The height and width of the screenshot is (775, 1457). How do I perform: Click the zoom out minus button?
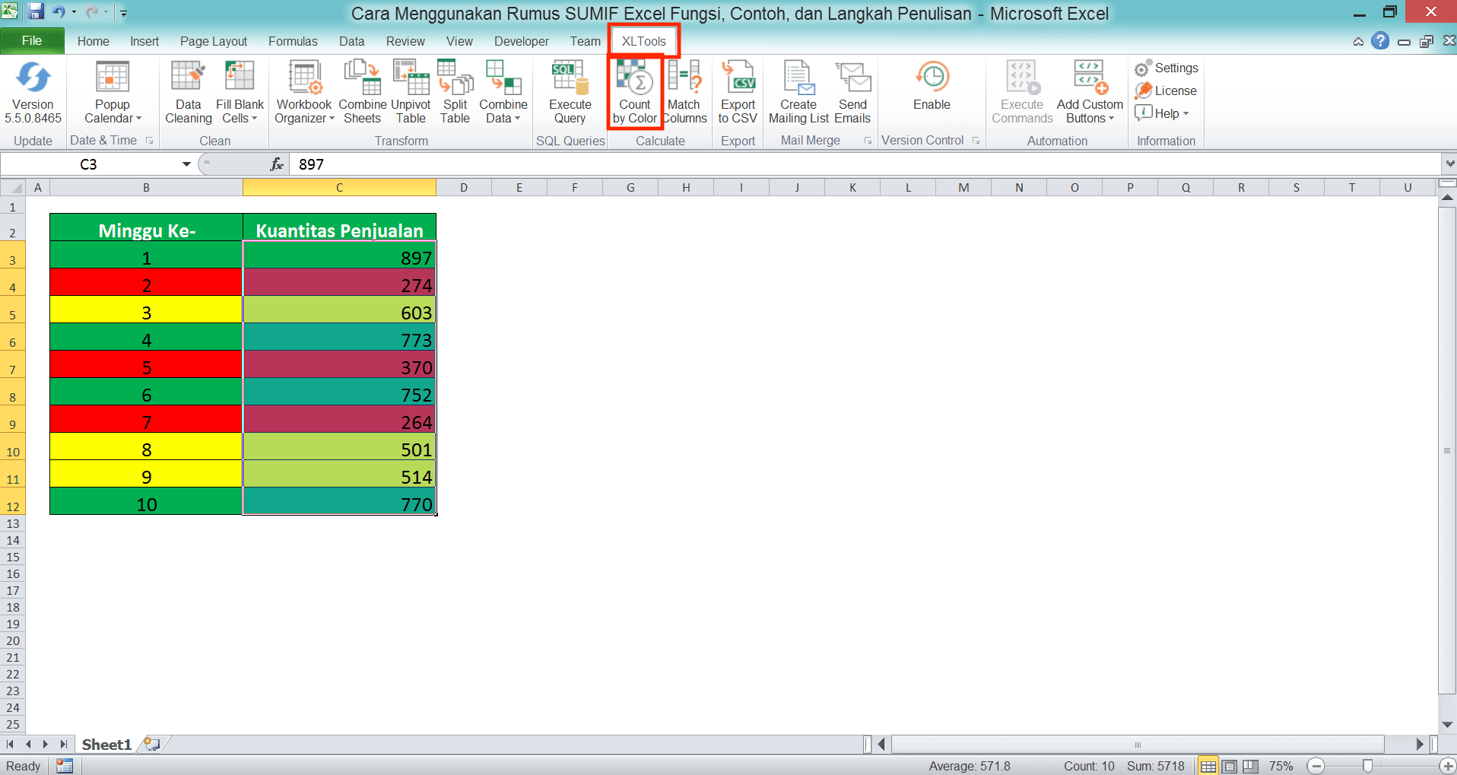1316,766
